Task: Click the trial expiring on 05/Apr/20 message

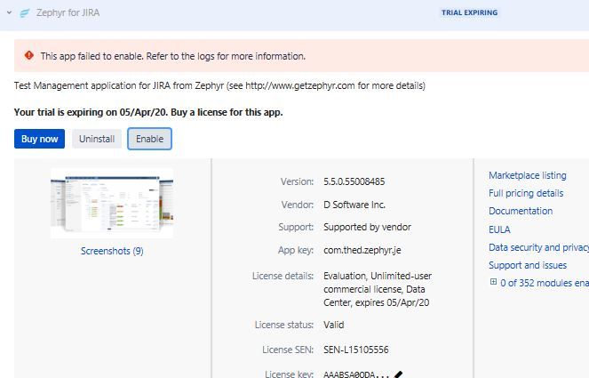Action: [148, 112]
